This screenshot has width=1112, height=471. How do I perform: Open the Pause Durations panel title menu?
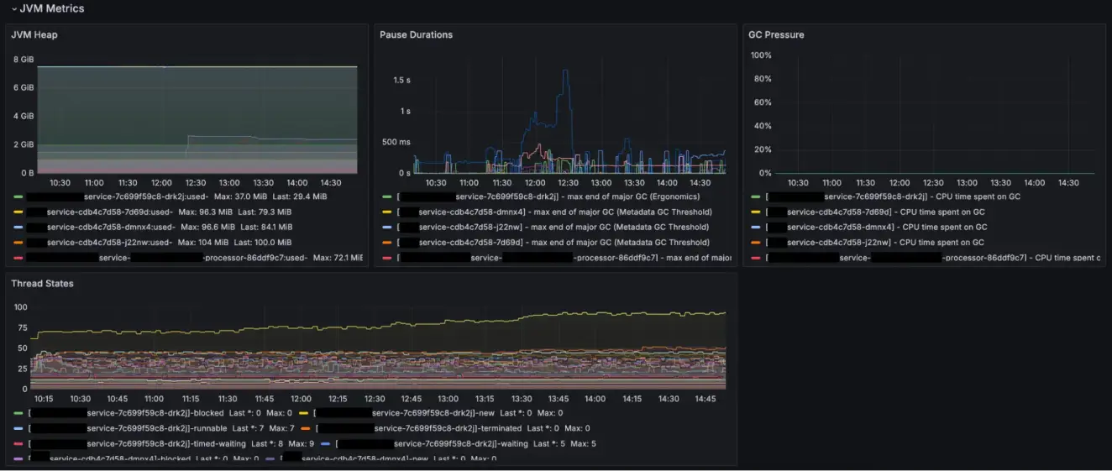pyautogui.click(x=416, y=34)
